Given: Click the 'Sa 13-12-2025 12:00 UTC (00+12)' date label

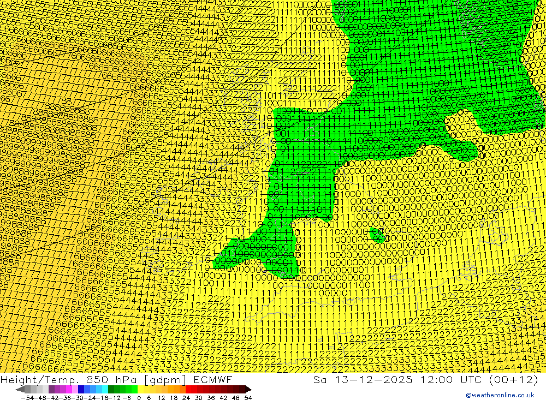Looking at the screenshot, I should click(425, 379).
